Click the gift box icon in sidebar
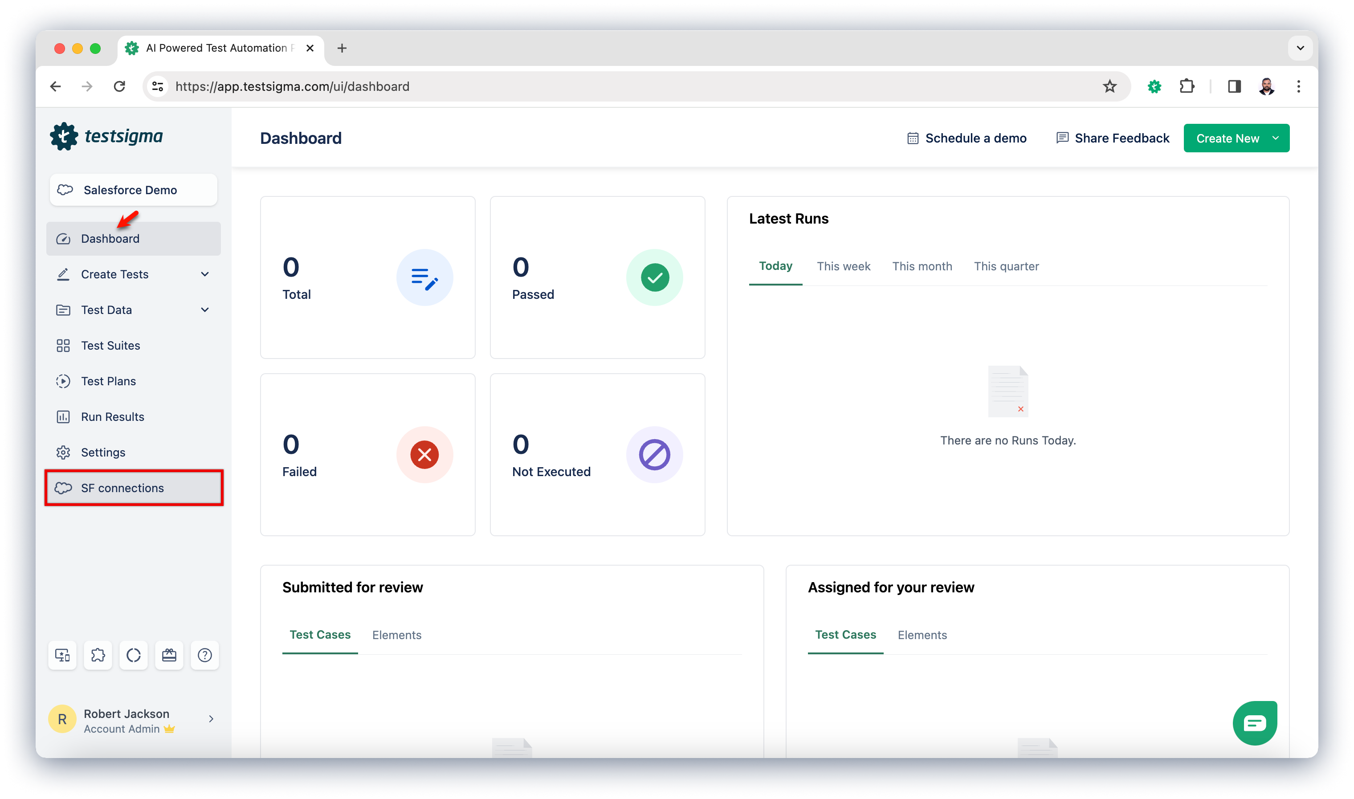 tap(169, 655)
